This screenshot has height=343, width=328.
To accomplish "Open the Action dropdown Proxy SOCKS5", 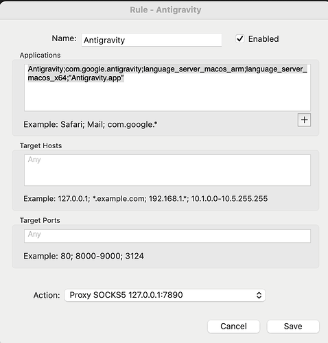I will [x=165, y=295].
